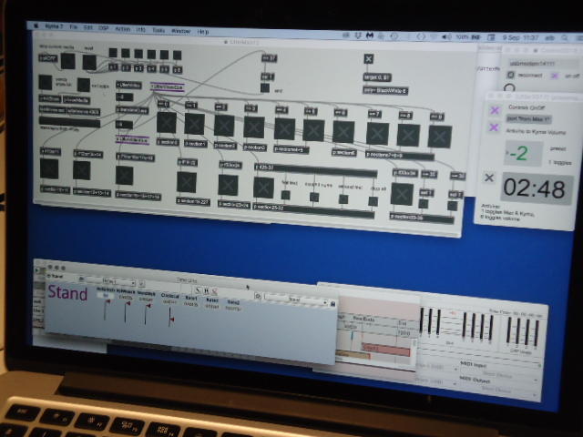
Task: Toggle the large toggle under == 4
Action: 284,129
